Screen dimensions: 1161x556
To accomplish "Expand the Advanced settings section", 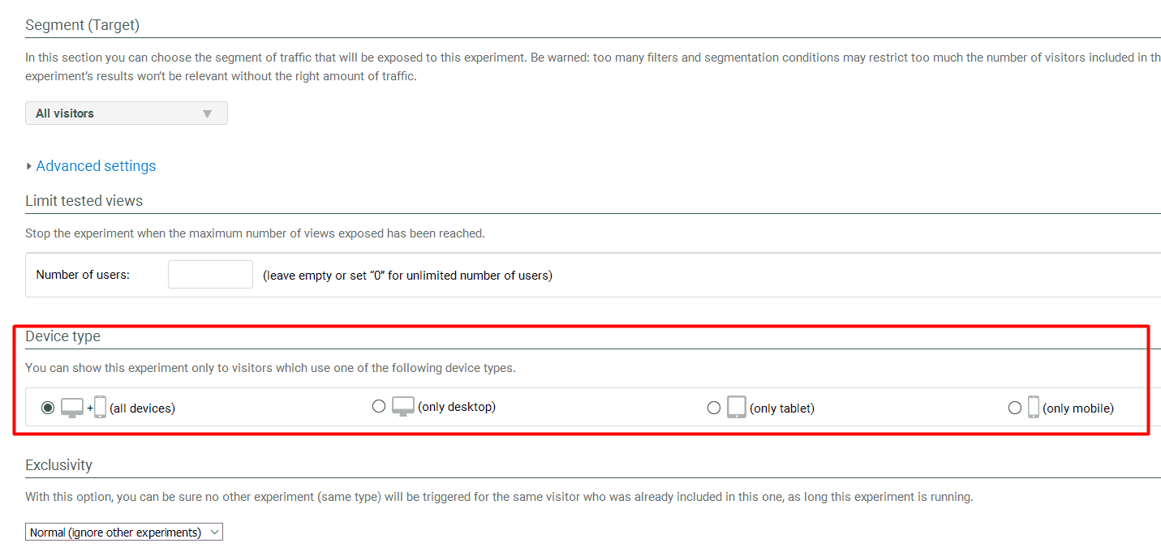I will coord(95,165).
